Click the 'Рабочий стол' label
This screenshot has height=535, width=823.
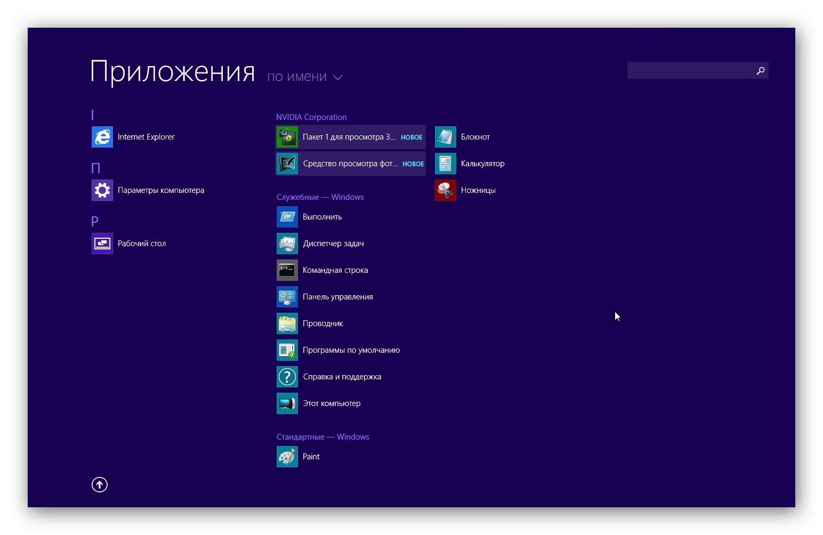142,244
